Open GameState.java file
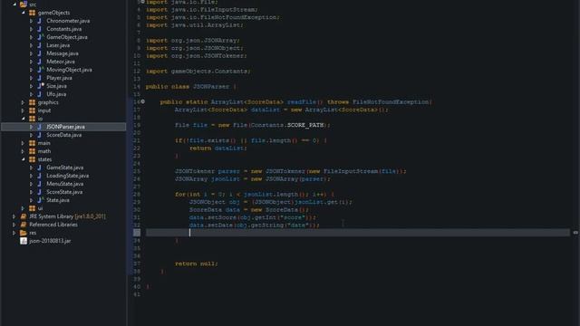 pyautogui.click(x=64, y=168)
